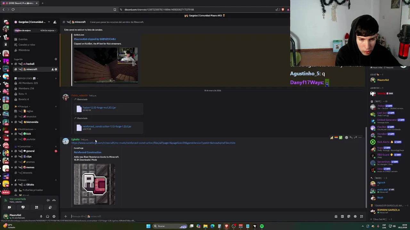Open the kick notifications channel
410x230 pixels.
(x=35, y=134)
